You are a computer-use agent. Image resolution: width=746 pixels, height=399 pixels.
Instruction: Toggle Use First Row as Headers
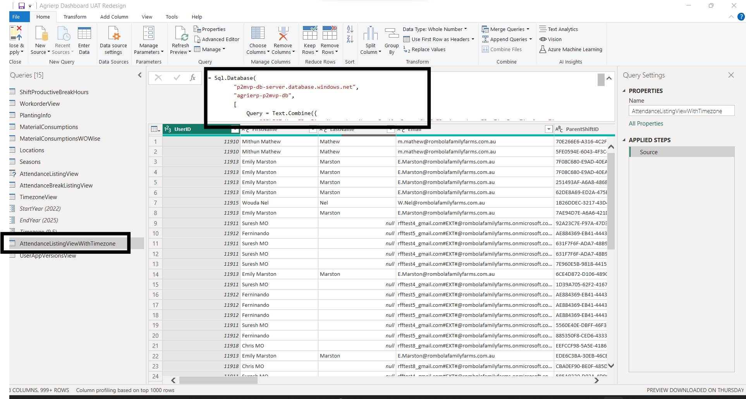438,39
